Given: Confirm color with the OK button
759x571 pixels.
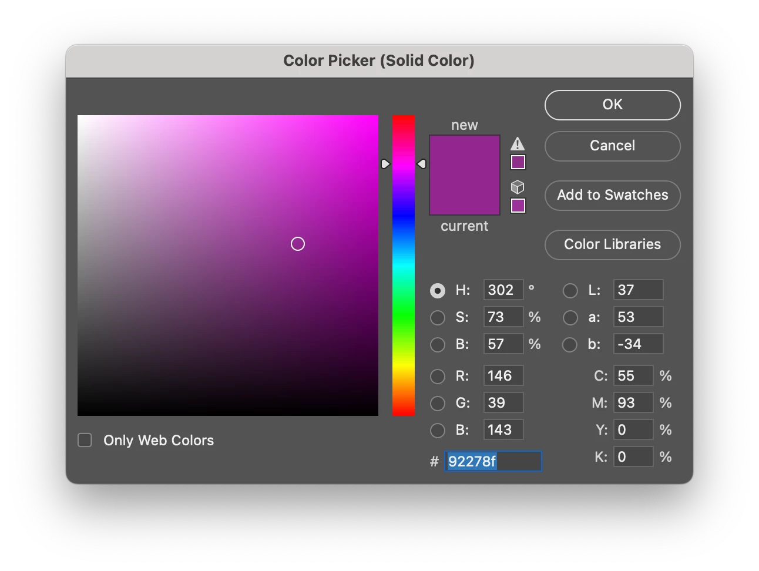Looking at the screenshot, I should click(613, 105).
